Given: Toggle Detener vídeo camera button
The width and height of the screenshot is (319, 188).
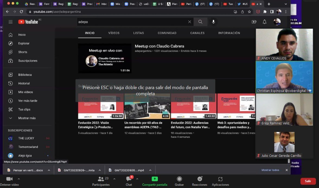Looking at the screenshot, I should click(x=9, y=181).
